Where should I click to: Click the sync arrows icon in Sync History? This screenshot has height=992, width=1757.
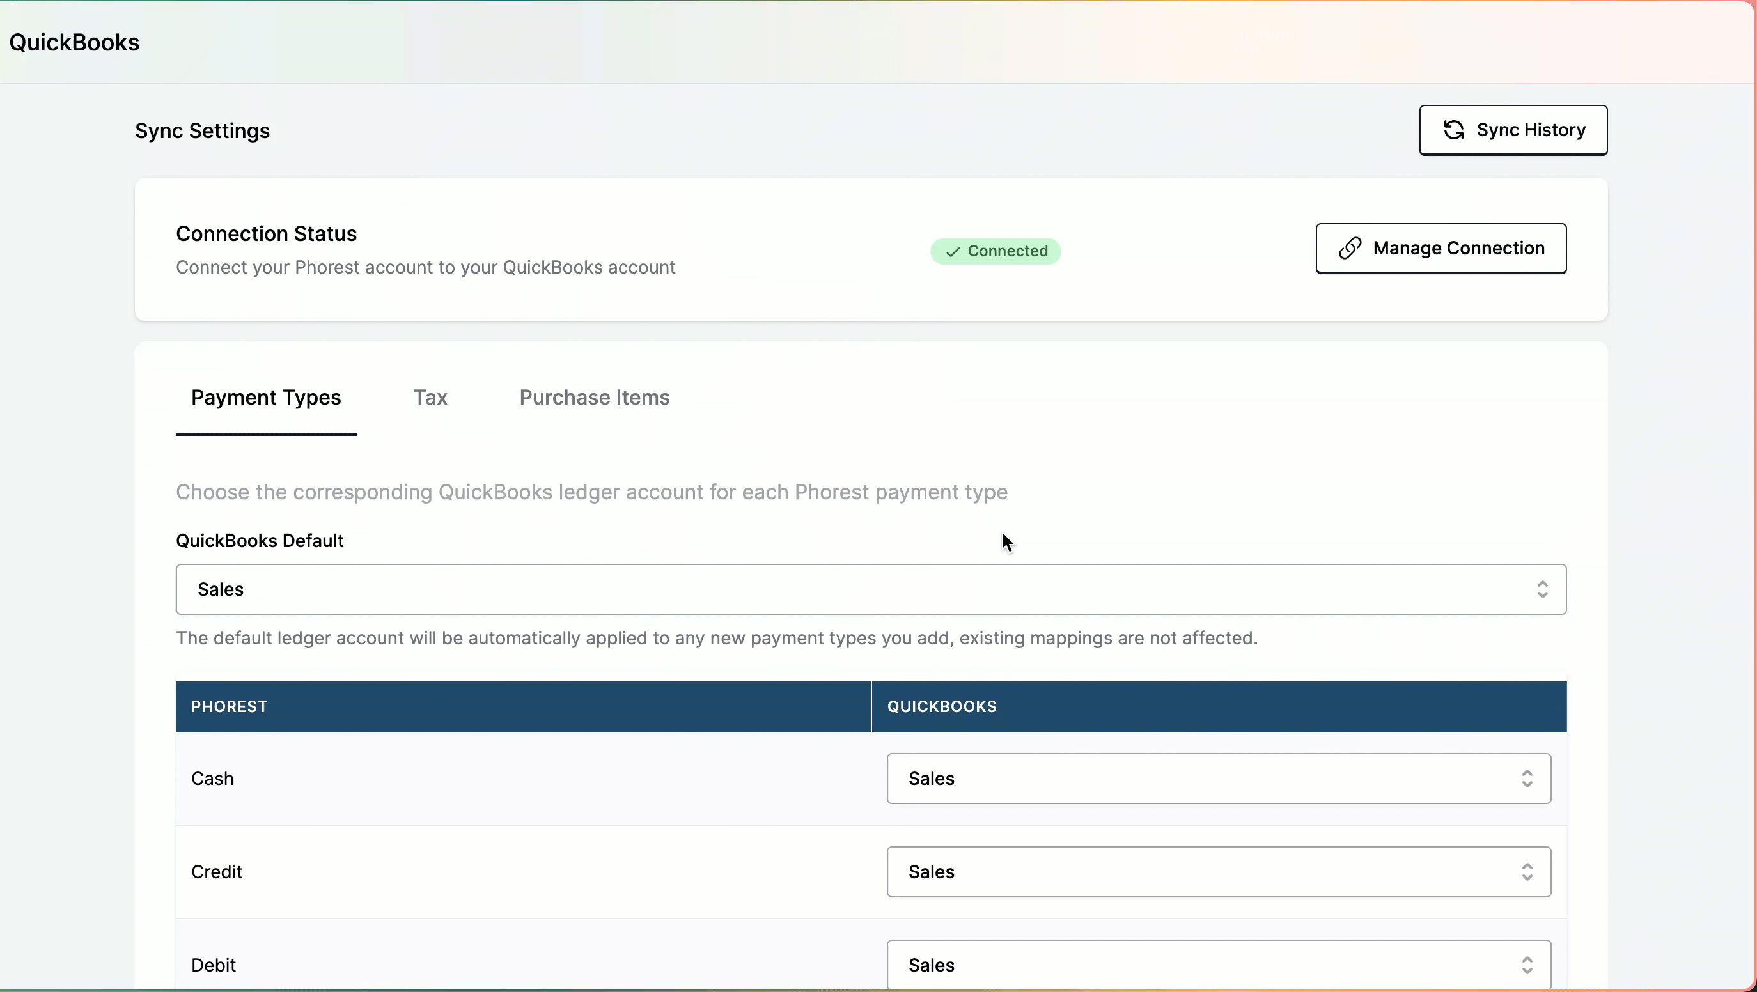(x=1453, y=130)
